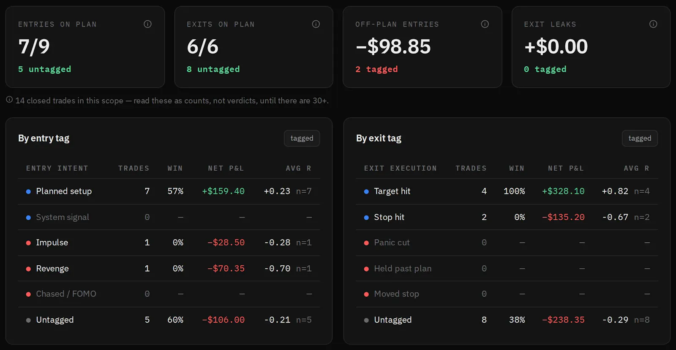Select the Target hit row

point(507,191)
